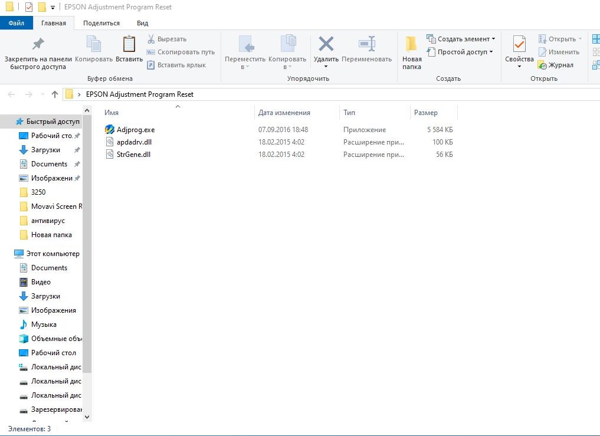Expand the Удалить dropdown arrow
600x436 pixels.
326,67
